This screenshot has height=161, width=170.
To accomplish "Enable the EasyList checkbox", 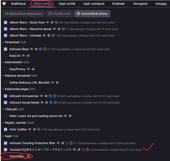I will coord(5,56).
